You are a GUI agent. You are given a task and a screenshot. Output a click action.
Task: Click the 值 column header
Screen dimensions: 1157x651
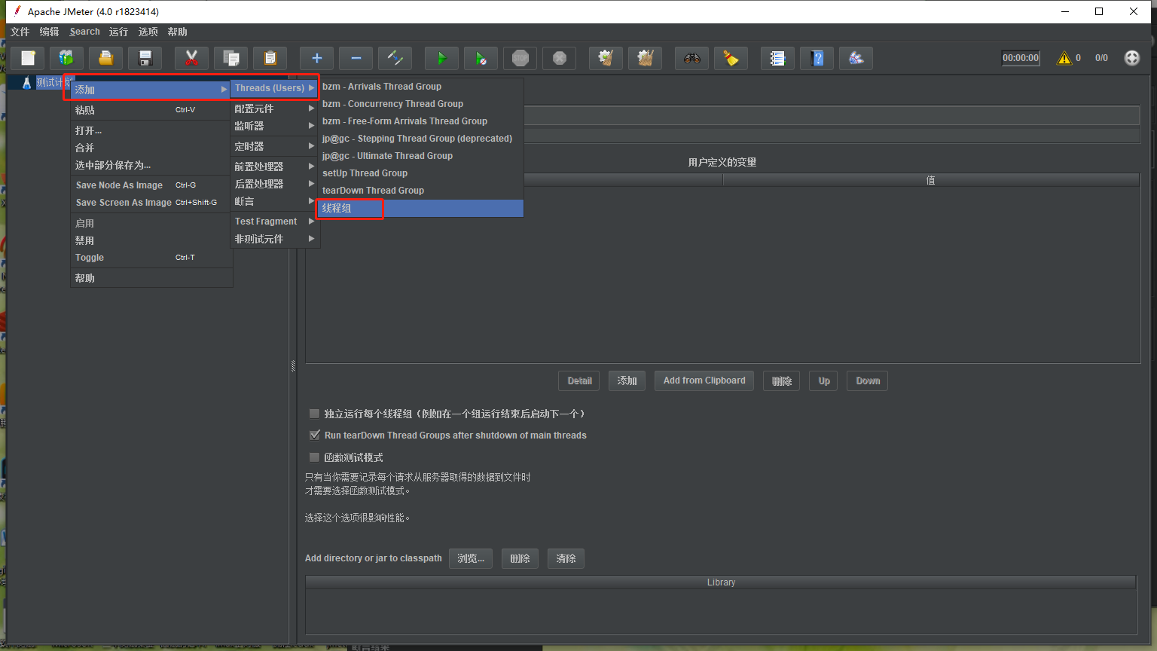[x=931, y=180]
